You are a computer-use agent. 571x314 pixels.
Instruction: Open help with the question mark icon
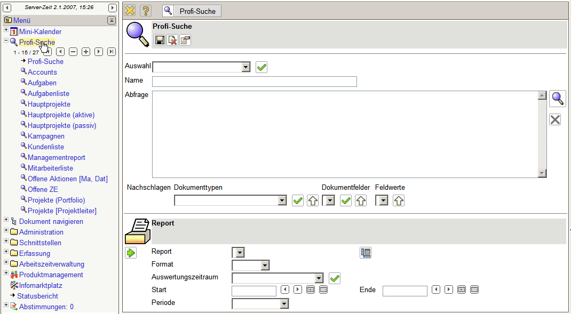(146, 11)
